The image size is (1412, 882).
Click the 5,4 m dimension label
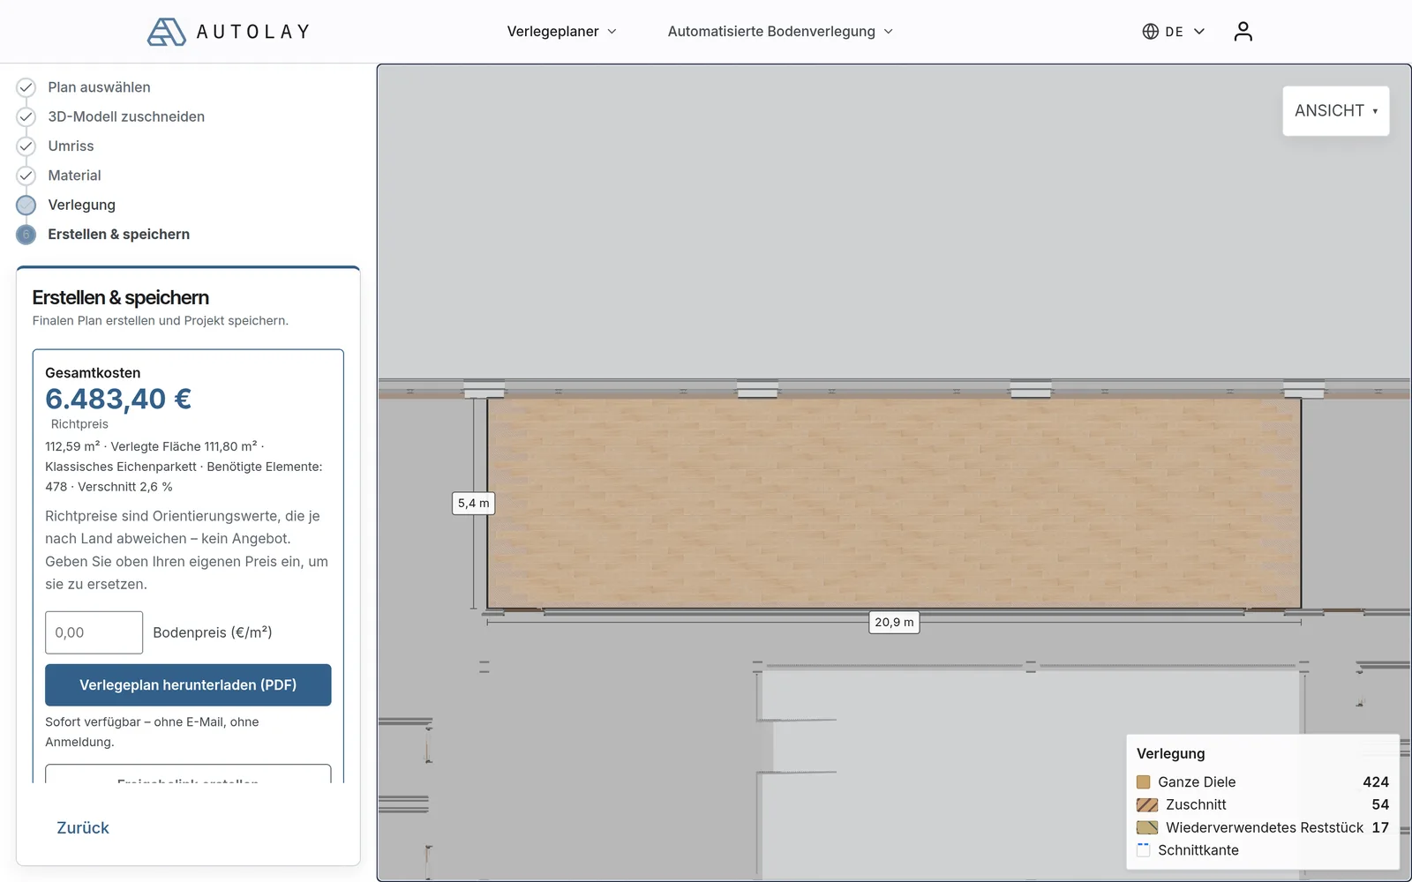[x=473, y=504]
